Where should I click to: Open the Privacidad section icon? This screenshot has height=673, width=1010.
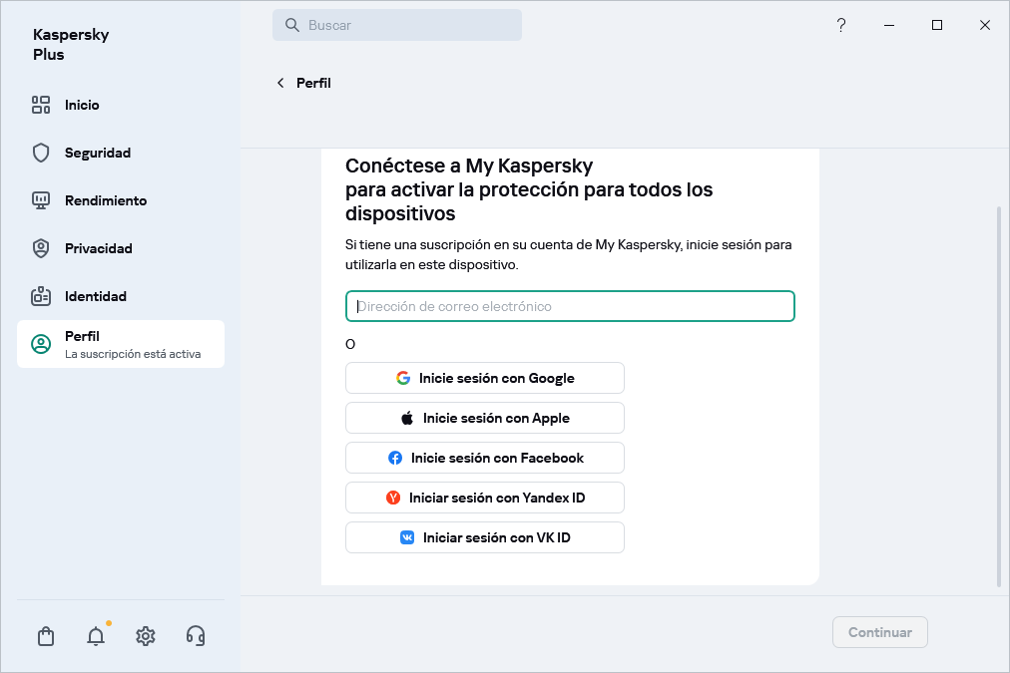coord(41,248)
